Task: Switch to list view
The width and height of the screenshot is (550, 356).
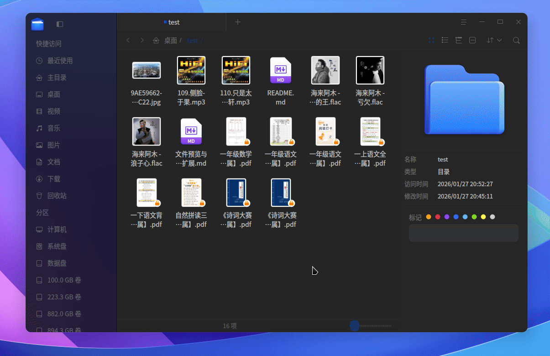Action: point(445,40)
